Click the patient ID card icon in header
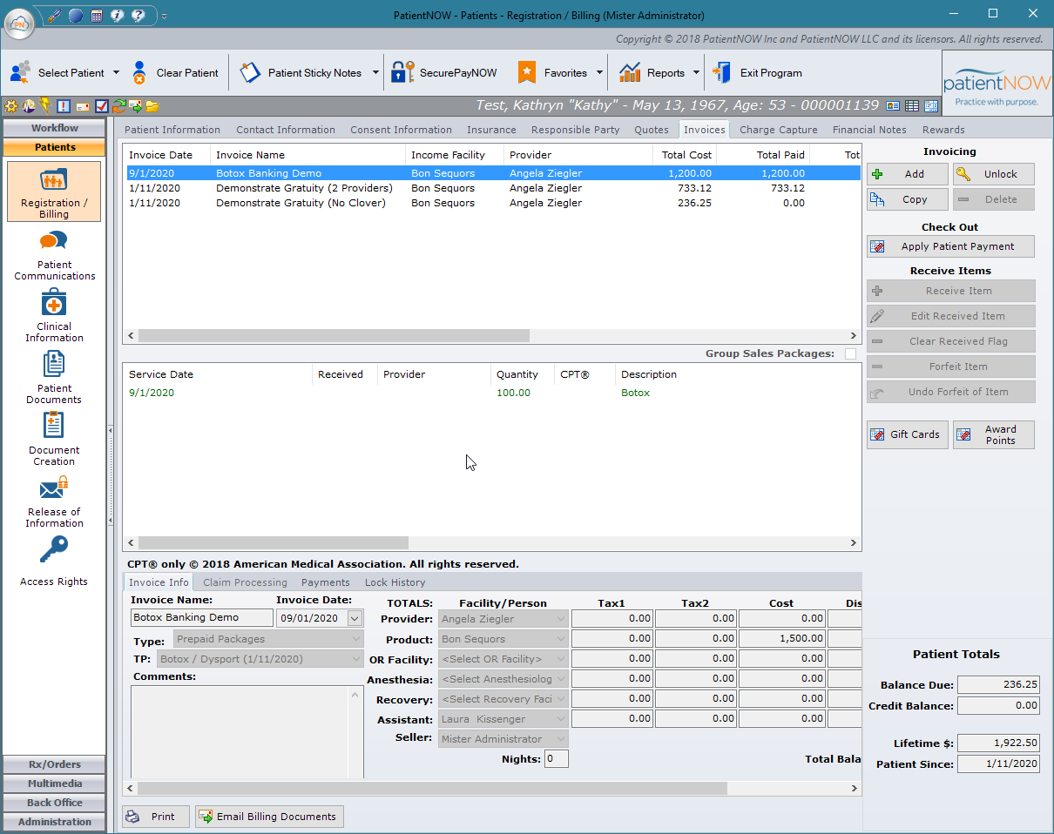This screenshot has width=1054, height=834. 893,106
